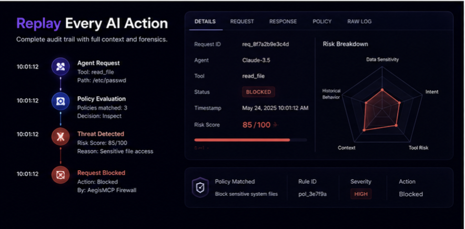Click the 'Replay Every AI Action' heading
This screenshot has height=229, width=465.
tap(92, 24)
